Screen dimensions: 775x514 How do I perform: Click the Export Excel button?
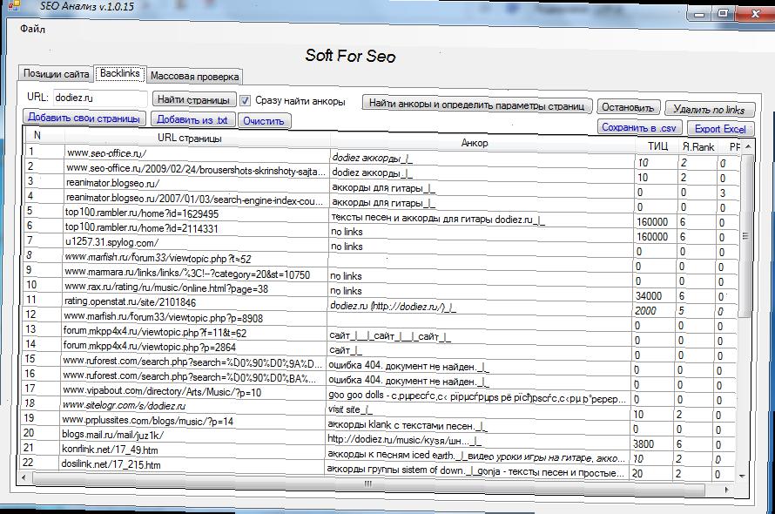pos(720,129)
